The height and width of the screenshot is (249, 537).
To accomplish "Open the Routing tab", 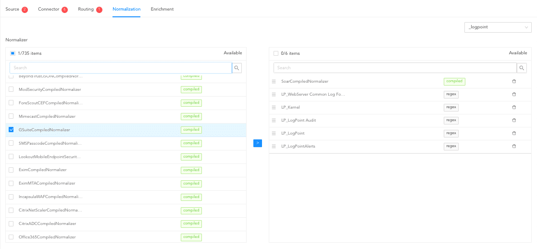I will tap(86, 9).
